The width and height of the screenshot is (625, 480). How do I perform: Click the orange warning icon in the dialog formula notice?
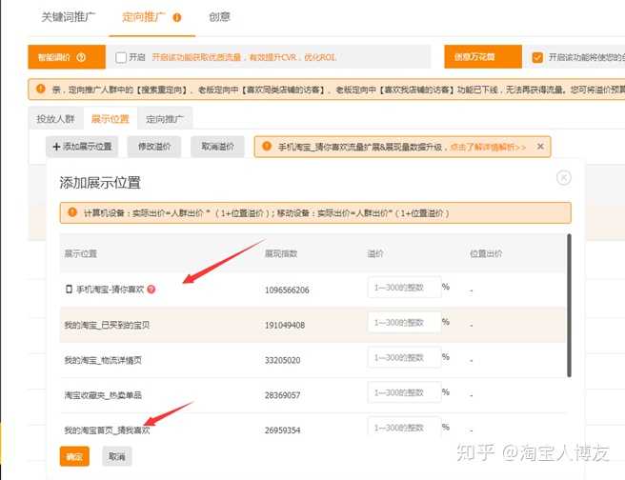(70, 212)
